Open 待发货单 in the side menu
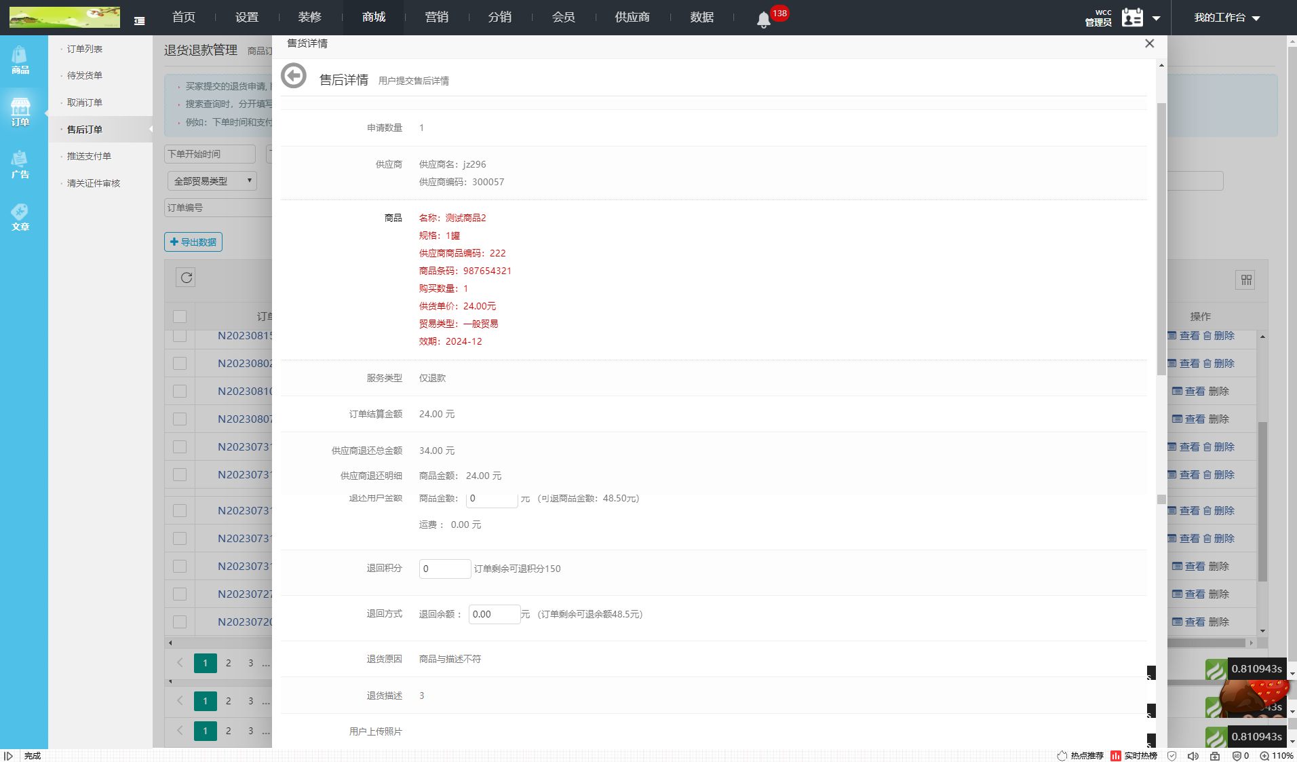 85,75
